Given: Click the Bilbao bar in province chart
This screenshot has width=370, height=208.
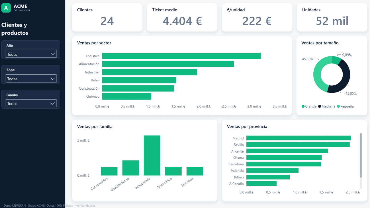Looking at the screenshot, I should pyautogui.click(x=268, y=177).
